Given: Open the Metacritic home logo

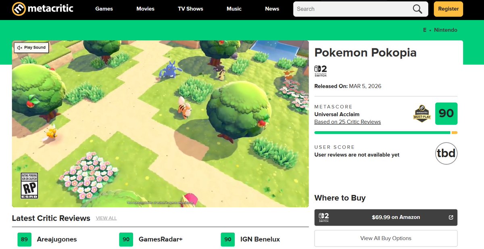Looking at the screenshot, I should click(x=43, y=8).
